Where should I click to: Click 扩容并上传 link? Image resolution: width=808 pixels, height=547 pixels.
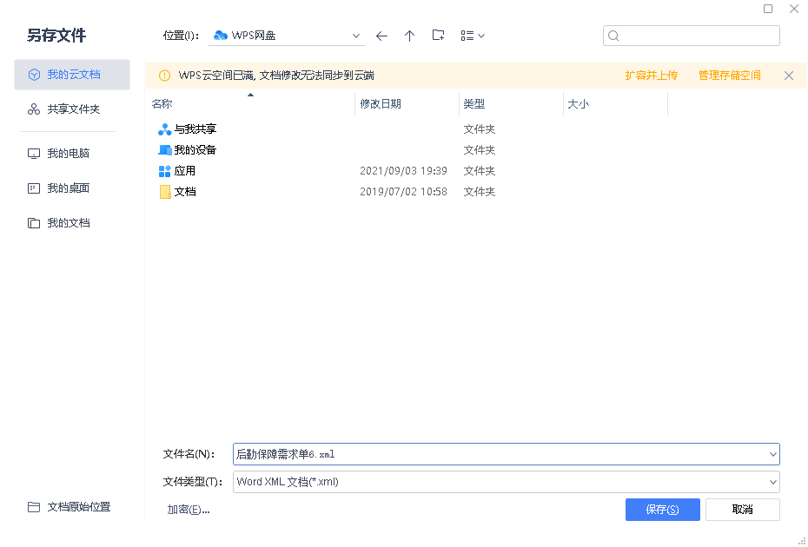point(651,76)
